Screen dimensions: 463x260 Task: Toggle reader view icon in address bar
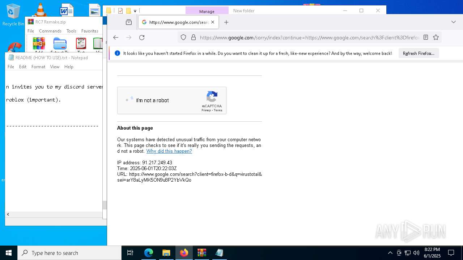pyautogui.click(x=426, y=37)
